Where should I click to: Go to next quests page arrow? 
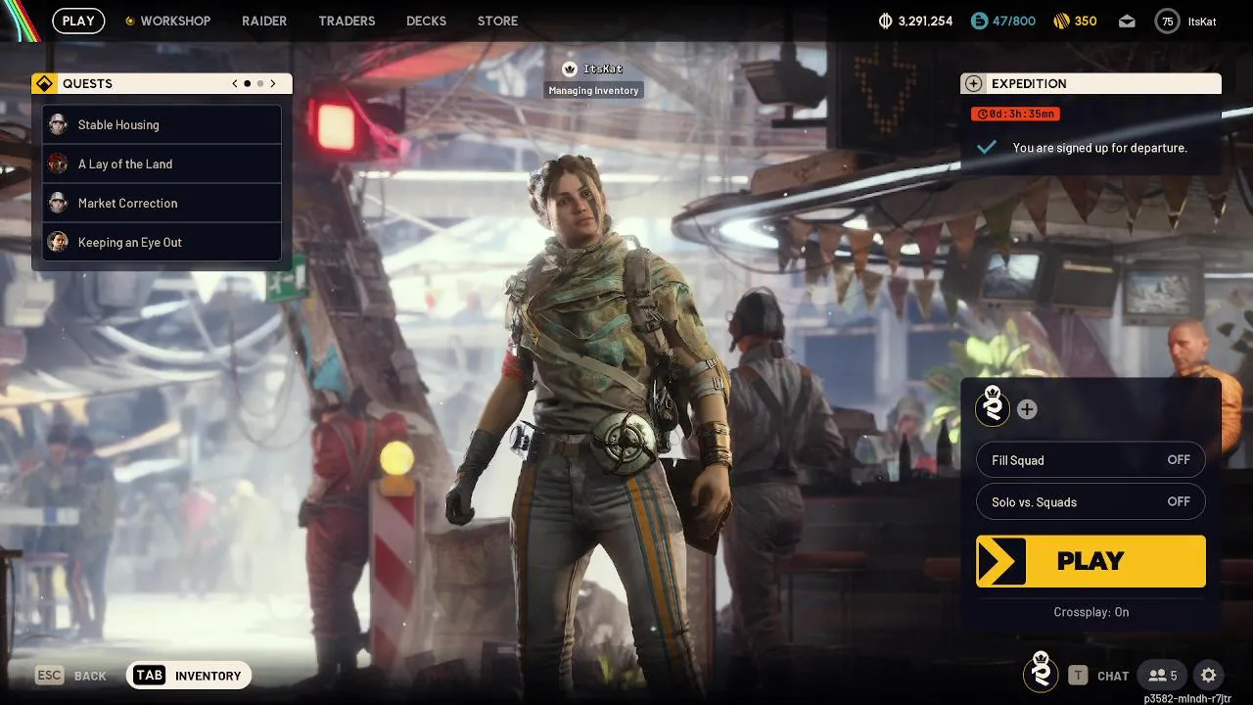pyautogui.click(x=273, y=83)
